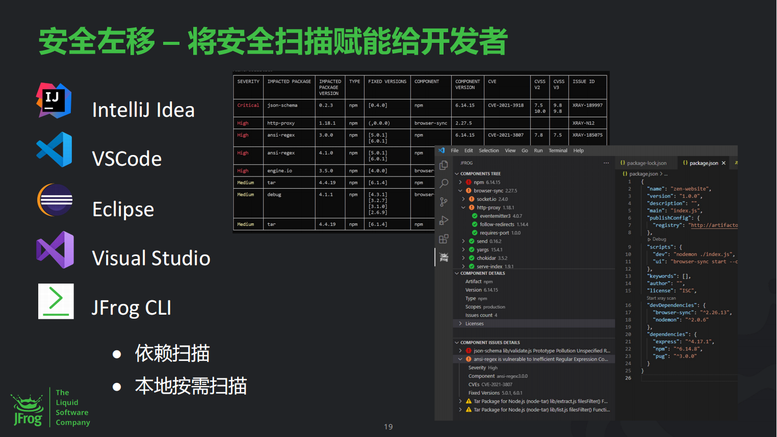Viewport: 777px width, 437px height.
Task: Open Source Control in activity bar
Action: pyautogui.click(x=444, y=202)
